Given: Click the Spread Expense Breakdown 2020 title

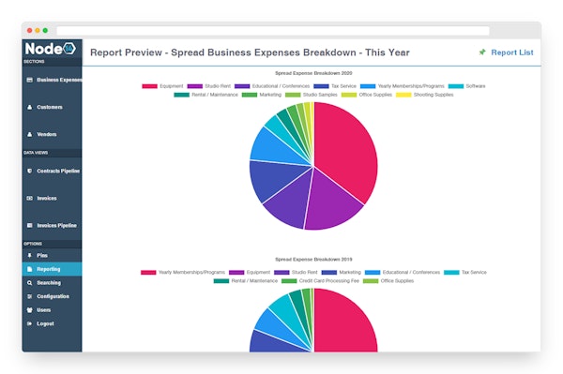Looking at the screenshot, I should [x=313, y=73].
